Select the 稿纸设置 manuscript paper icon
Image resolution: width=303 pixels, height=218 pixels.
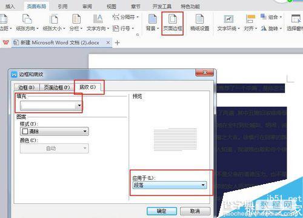[200, 19]
